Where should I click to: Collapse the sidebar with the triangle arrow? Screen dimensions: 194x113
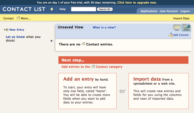coord(51,41)
